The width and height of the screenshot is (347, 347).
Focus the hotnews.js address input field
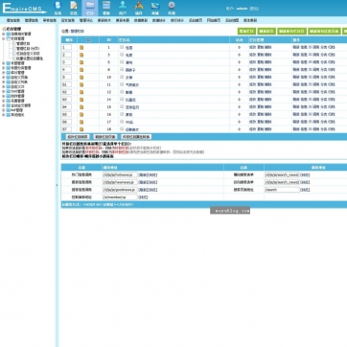pyautogui.click(x=120, y=174)
